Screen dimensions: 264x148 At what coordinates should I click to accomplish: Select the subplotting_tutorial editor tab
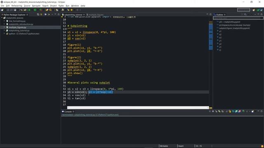click(73, 15)
